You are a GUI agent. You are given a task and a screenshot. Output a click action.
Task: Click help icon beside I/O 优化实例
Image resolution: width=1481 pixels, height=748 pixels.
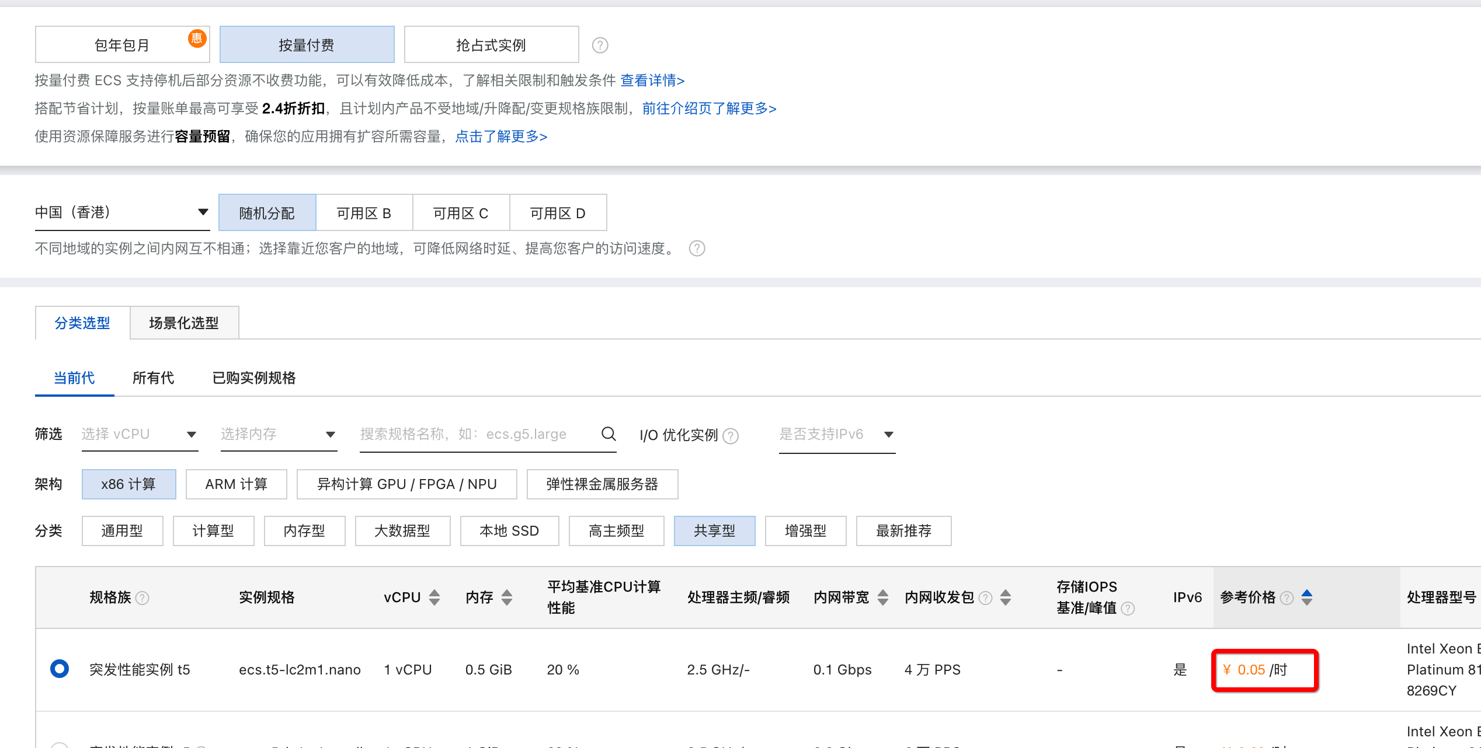731,435
